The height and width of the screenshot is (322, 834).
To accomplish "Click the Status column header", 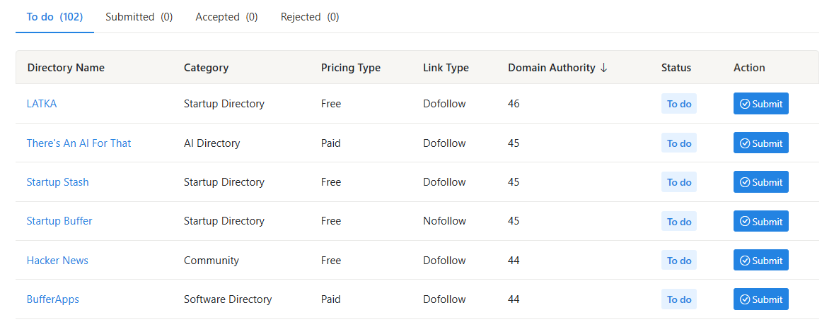I will 676,68.
